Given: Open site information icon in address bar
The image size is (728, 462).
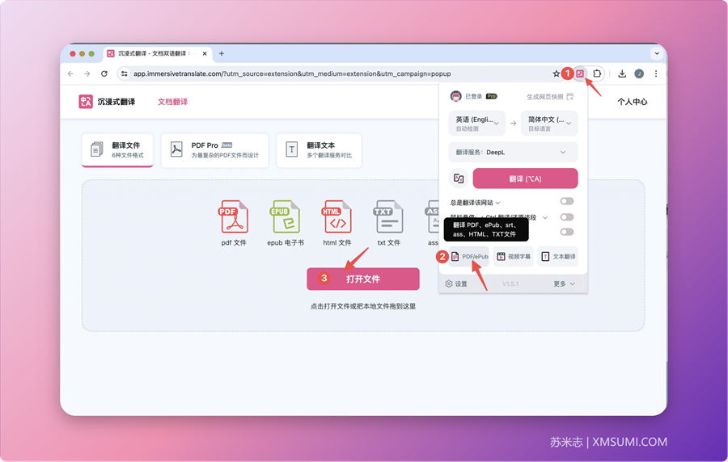Looking at the screenshot, I should click(x=124, y=73).
